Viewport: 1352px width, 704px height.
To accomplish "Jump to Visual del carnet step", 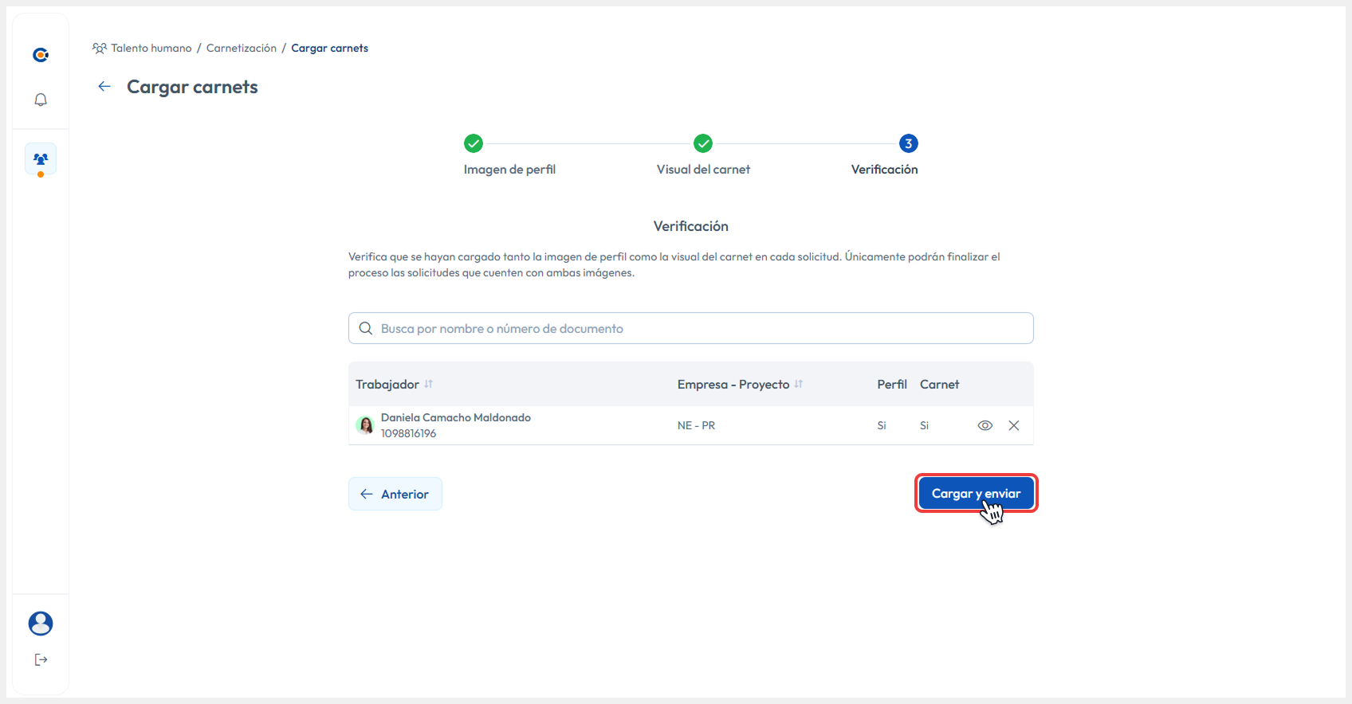I will point(702,143).
